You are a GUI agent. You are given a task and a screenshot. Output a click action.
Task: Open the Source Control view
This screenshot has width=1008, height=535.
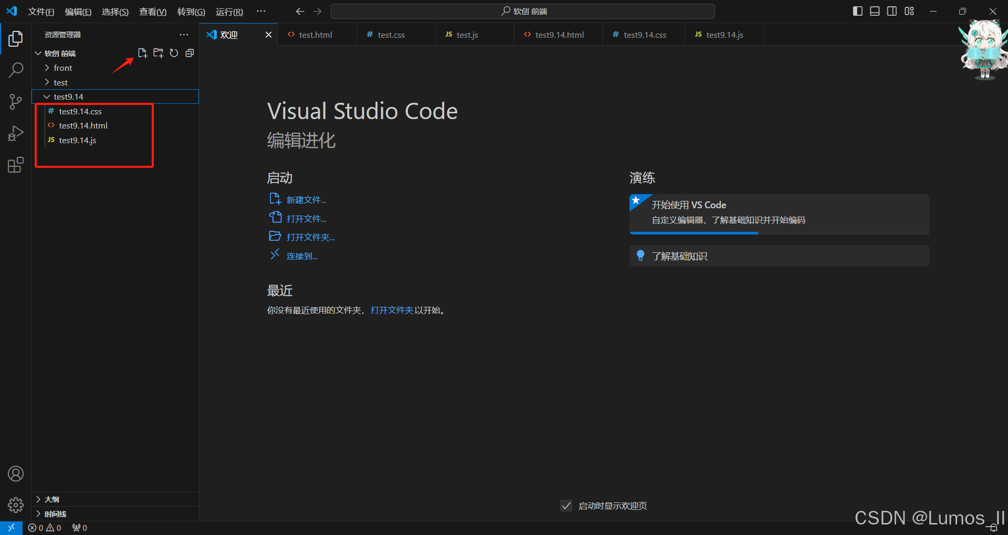(16, 102)
